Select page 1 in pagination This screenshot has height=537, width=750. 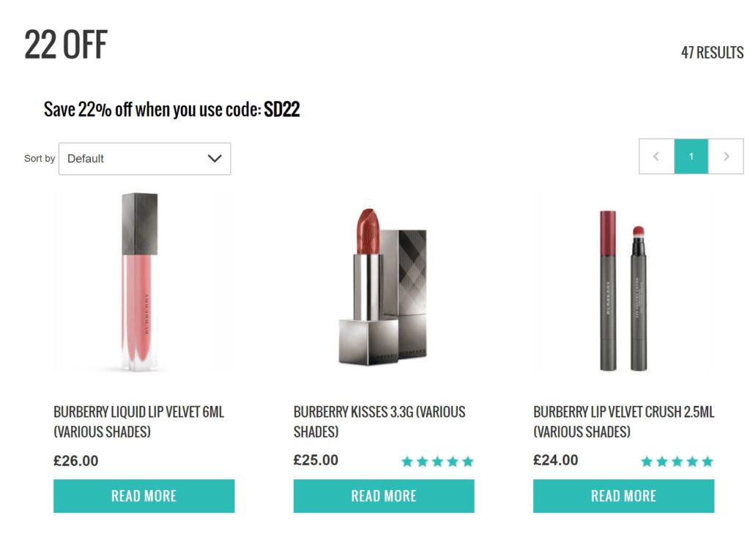tap(691, 157)
